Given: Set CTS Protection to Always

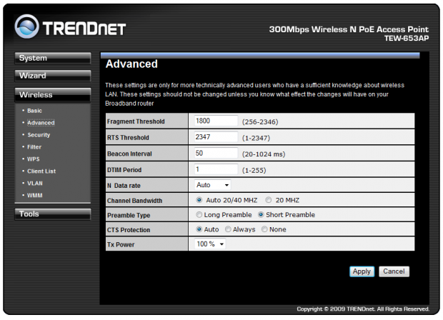Looking at the screenshot, I should click(x=228, y=229).
